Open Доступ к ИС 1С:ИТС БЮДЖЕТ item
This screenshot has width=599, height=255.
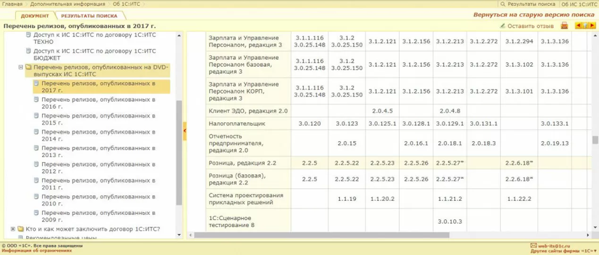click(x=94, y=54)
